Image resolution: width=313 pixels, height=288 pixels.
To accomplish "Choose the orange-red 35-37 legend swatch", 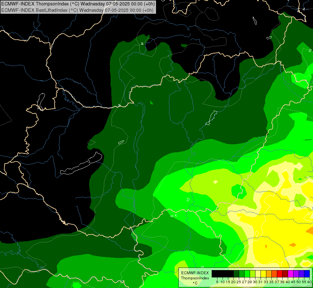I will [x=274, y=274].
